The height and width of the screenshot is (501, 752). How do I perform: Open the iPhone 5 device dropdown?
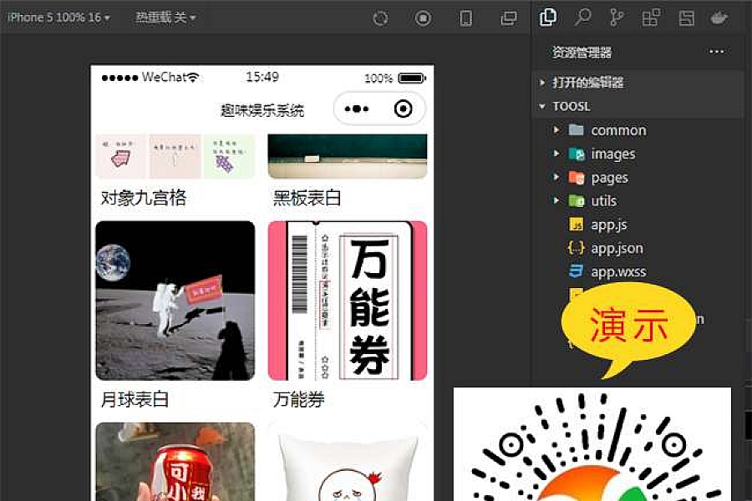(58, 18)
